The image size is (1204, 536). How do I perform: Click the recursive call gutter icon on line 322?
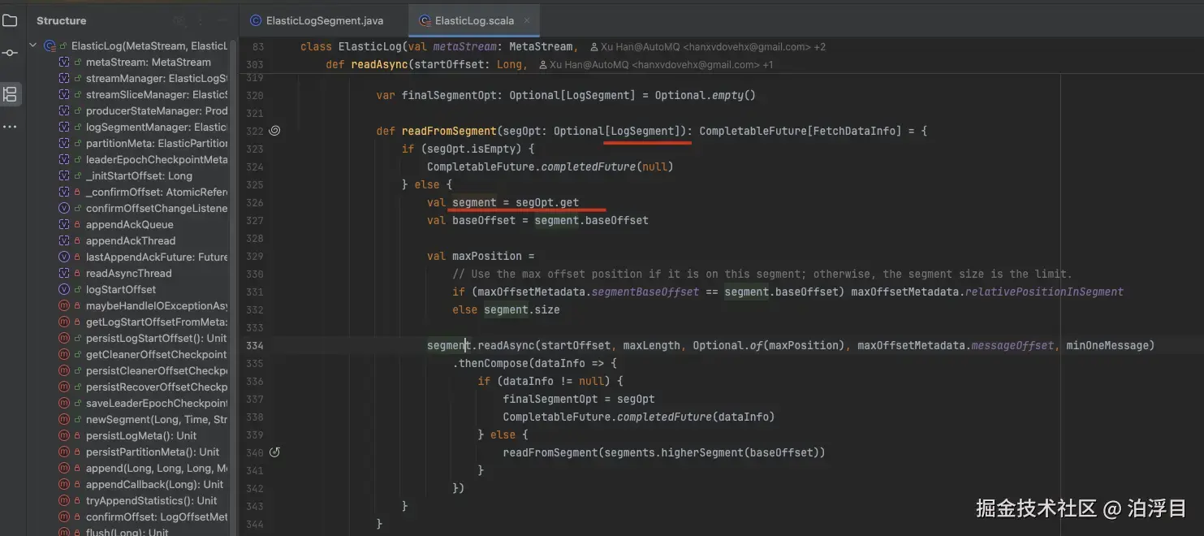(x=274, y=130)
